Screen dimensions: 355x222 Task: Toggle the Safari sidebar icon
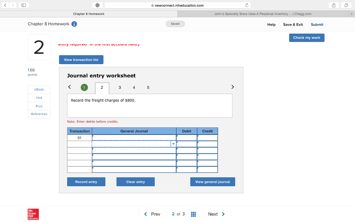pos(24,5)
